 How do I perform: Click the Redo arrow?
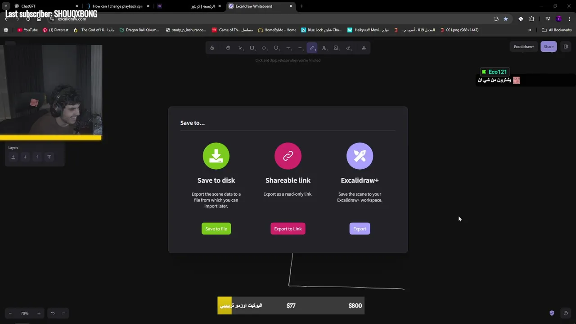click(x=63, y=313)
